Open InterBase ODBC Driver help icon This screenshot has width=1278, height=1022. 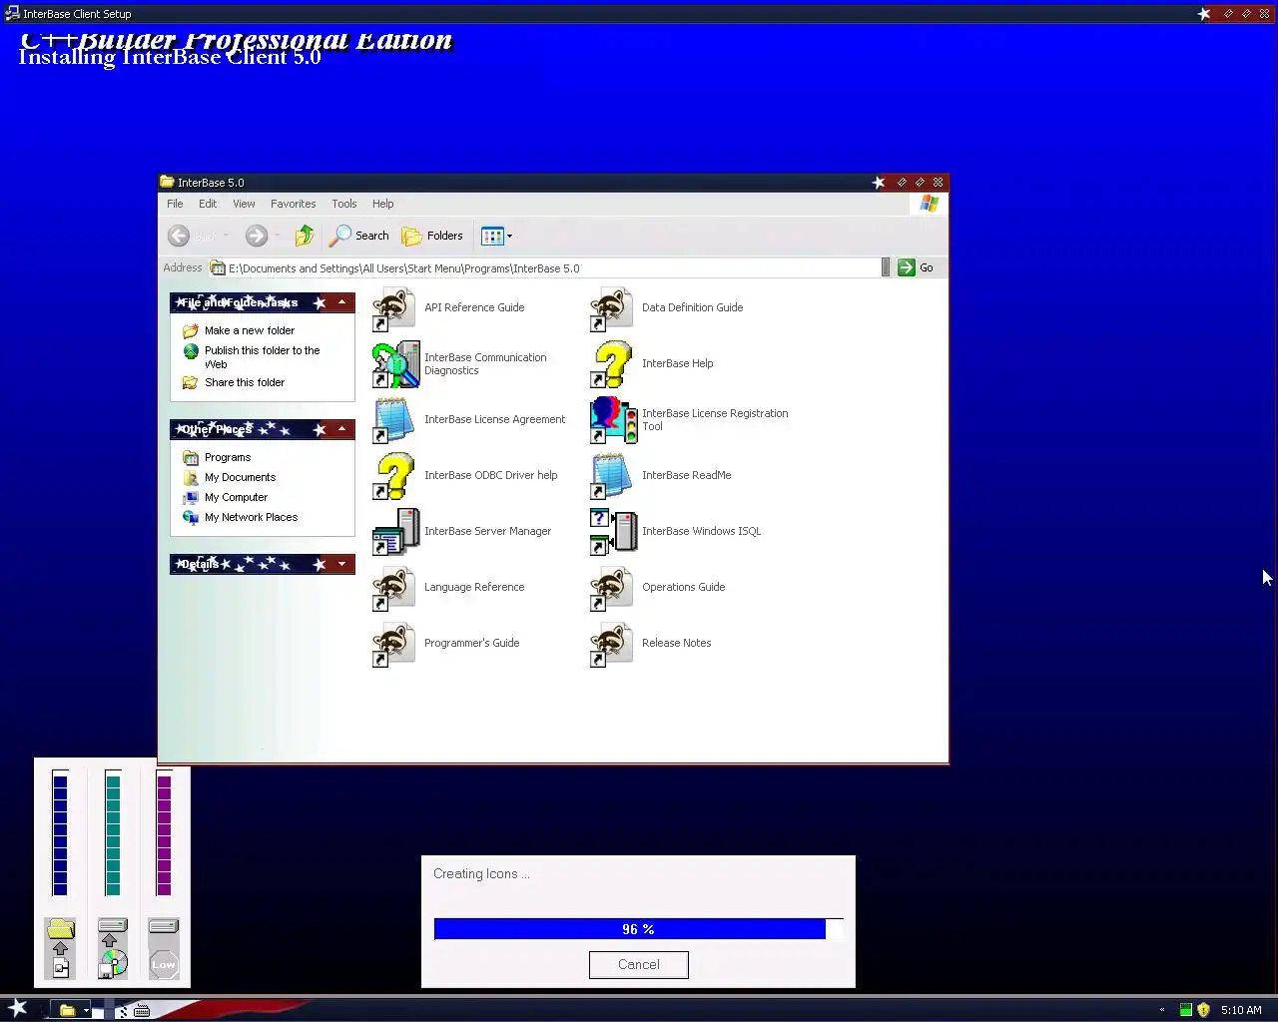394,476
